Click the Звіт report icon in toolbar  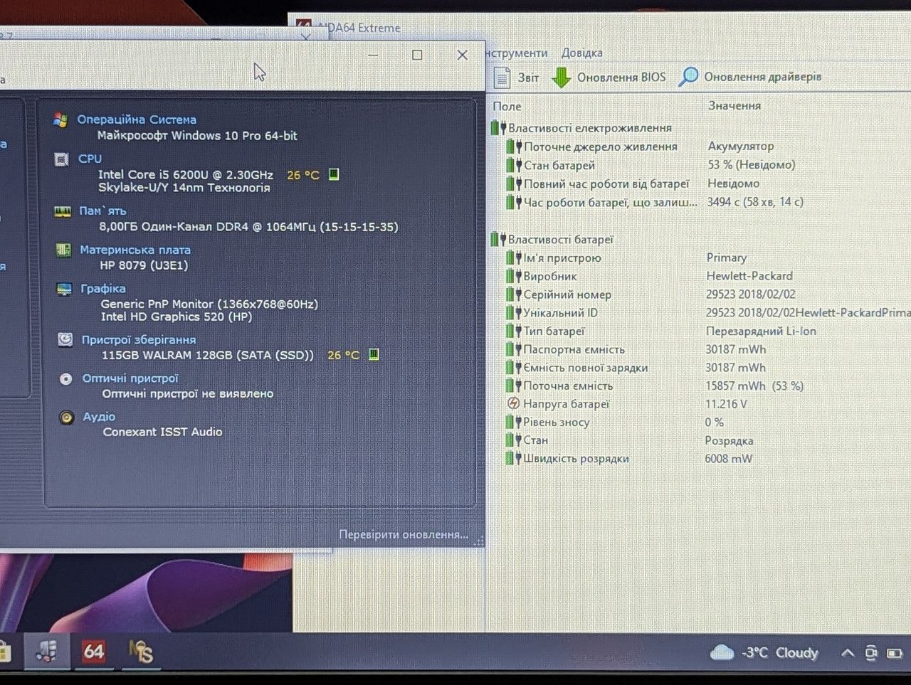(502, 77)
